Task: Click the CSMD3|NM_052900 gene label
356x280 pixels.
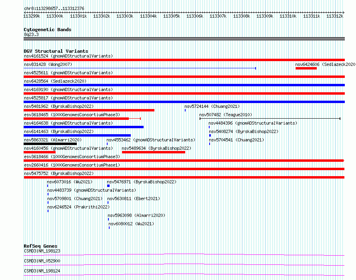Action: (42, 261)
